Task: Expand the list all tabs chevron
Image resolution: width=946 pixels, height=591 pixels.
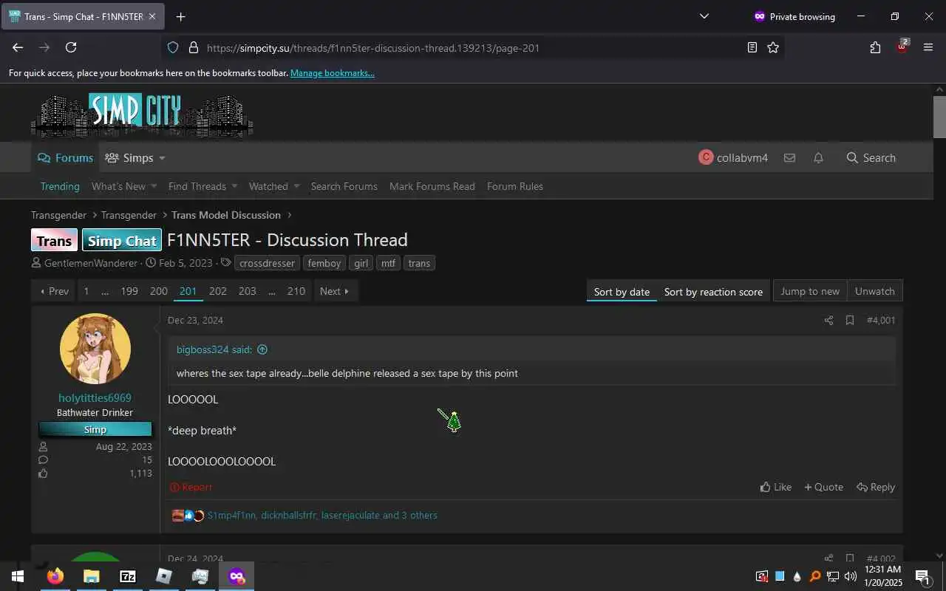Action: pos(704,16)
